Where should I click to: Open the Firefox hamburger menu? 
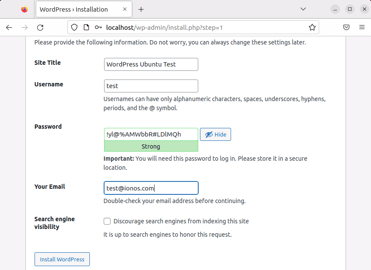(x=362, y=27)
